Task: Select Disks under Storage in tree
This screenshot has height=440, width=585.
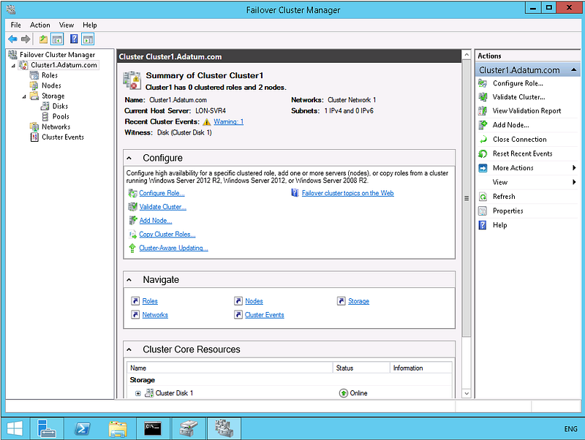Action: coord(60,106)
